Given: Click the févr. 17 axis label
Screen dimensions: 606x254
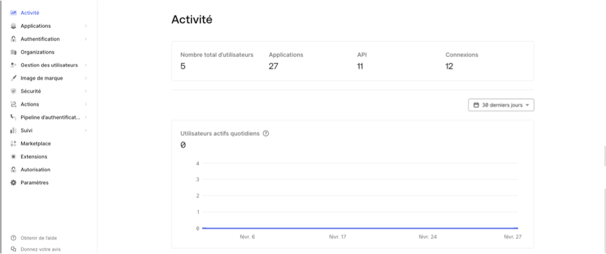Looking at the screenshot, I should click(338, 236).
